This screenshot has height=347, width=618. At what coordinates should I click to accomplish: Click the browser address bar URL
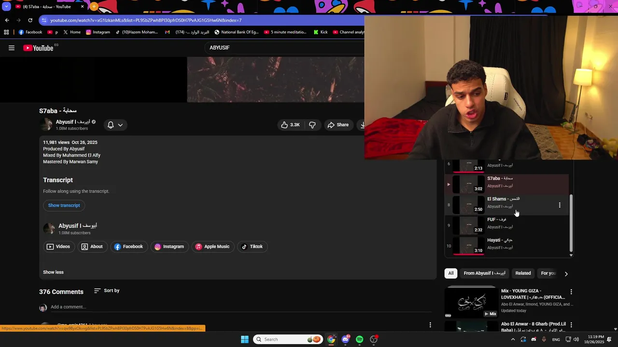coord(146,20)
